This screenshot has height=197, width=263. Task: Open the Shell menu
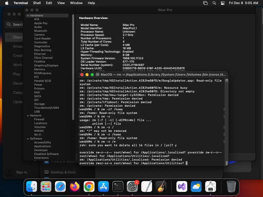pyautogui.click(x=37, y=3)
